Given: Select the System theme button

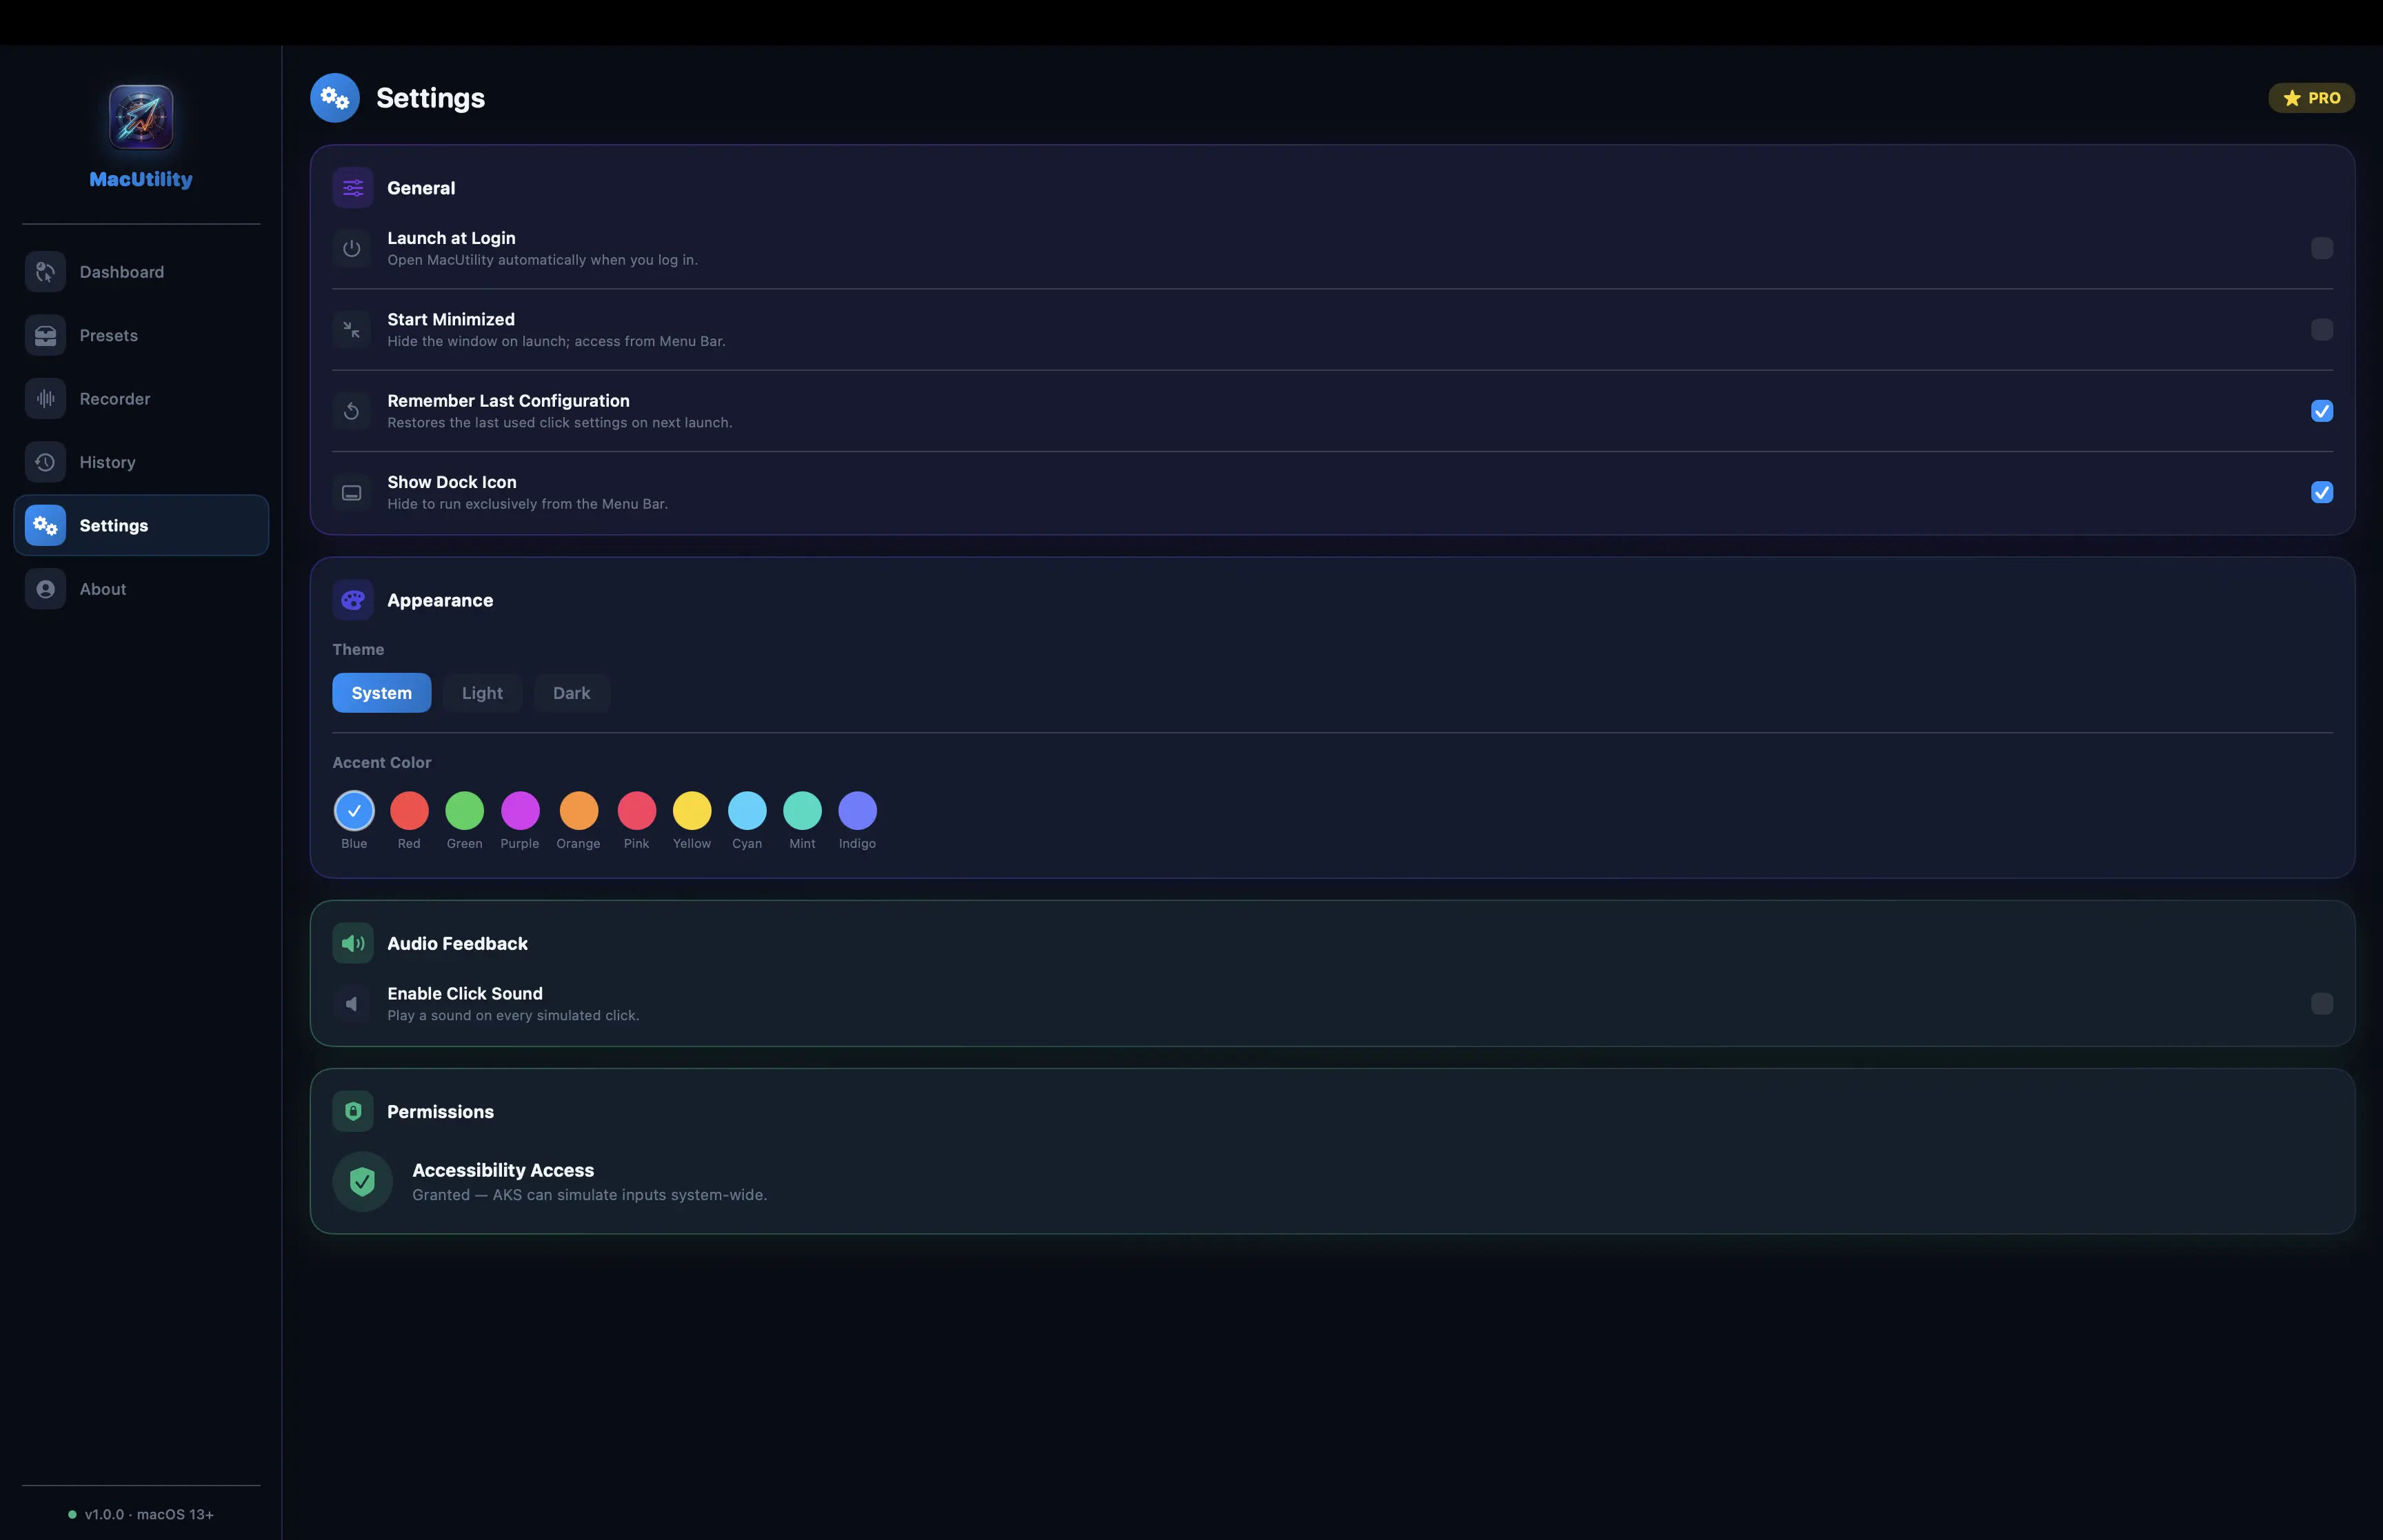Looking at the screenshot, I should 382,693.
